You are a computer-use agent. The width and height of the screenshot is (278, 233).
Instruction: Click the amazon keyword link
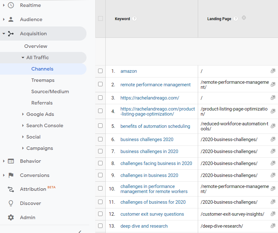(x=129, y=71)
